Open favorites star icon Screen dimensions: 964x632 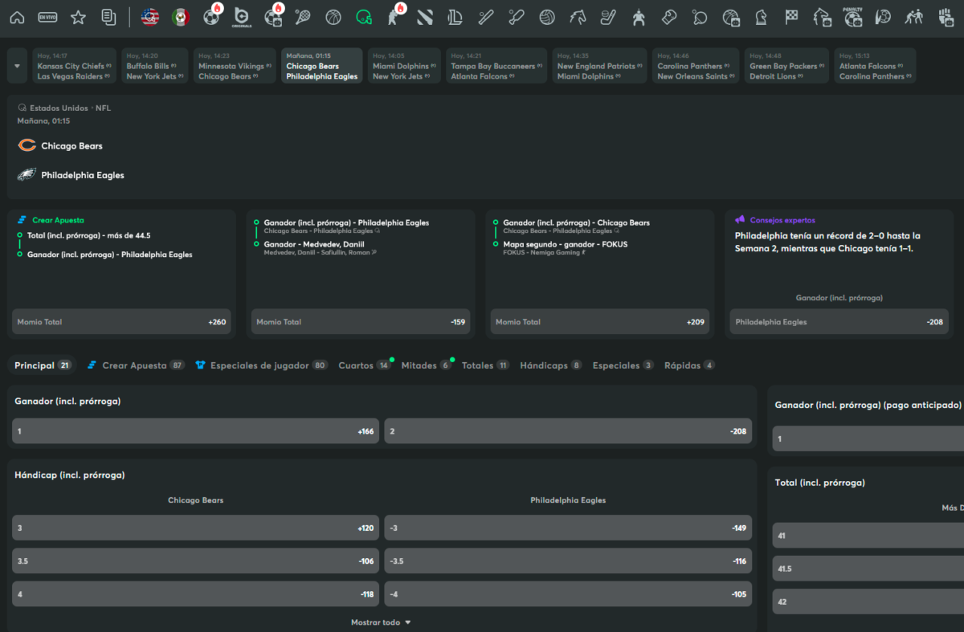[78, 17]
